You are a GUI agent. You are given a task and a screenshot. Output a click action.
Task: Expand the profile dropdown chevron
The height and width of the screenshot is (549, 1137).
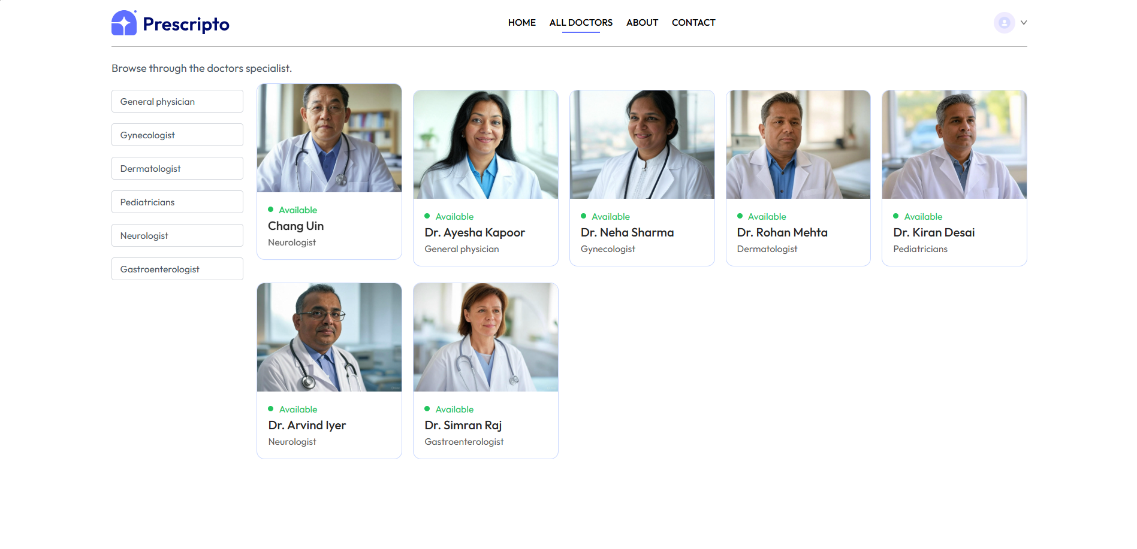point(1024,23)
